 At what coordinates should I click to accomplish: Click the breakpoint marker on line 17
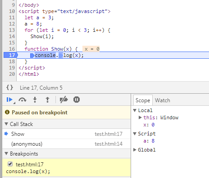(x=11, y=55)
